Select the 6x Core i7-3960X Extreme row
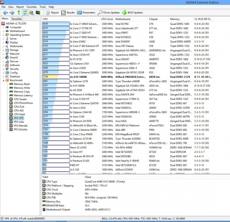This screenshot has width=230, height=222. click(127, 24)
